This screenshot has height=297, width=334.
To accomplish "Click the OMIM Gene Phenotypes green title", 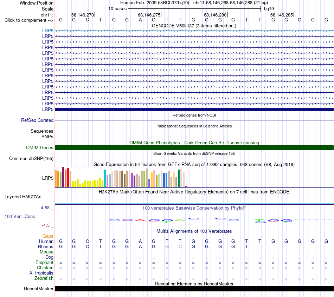I will coord(194,143).
